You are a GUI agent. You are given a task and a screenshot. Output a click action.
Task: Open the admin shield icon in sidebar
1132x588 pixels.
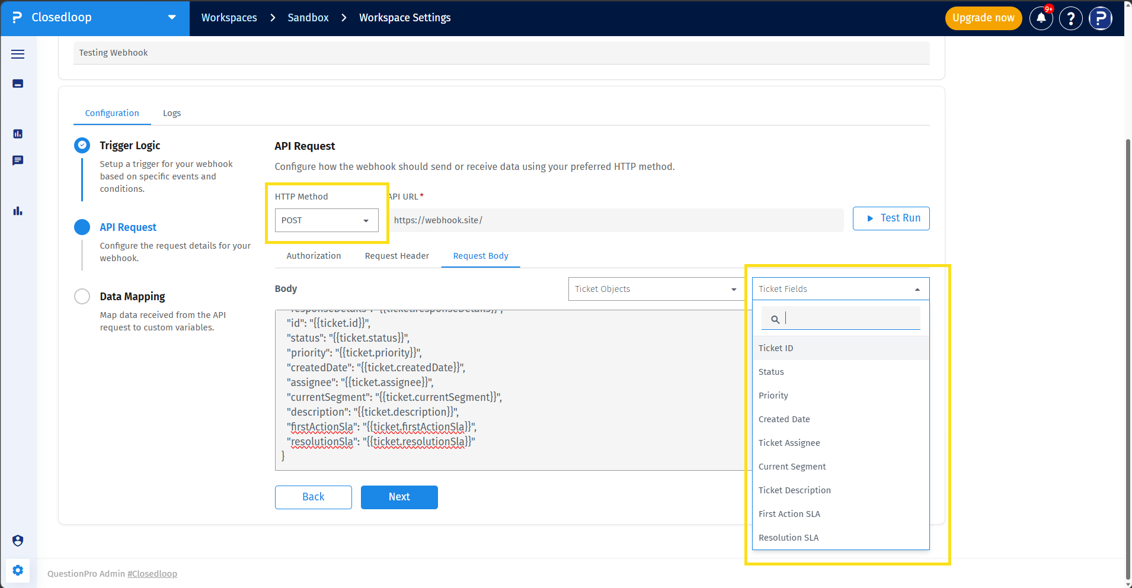18,541
